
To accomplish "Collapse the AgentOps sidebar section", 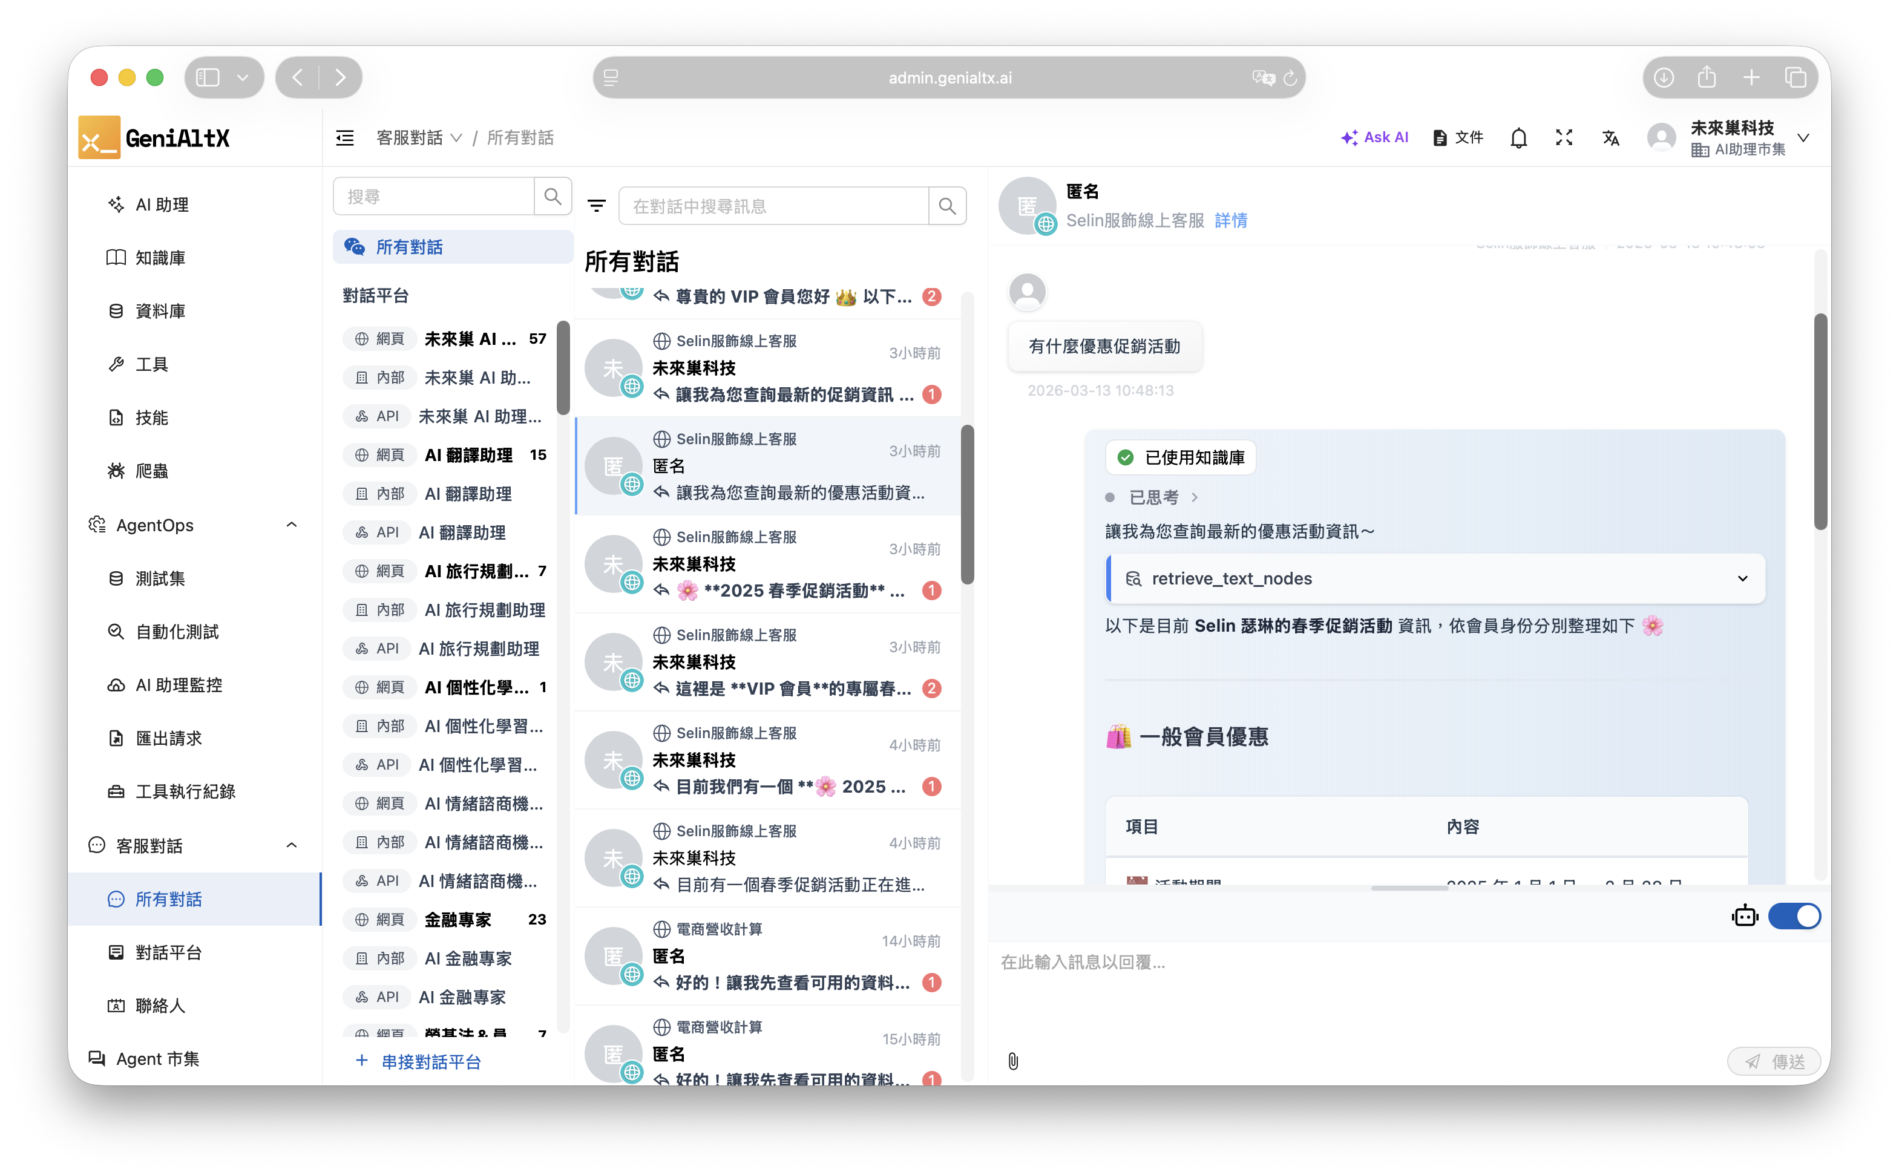I will [x=292, y=525].
